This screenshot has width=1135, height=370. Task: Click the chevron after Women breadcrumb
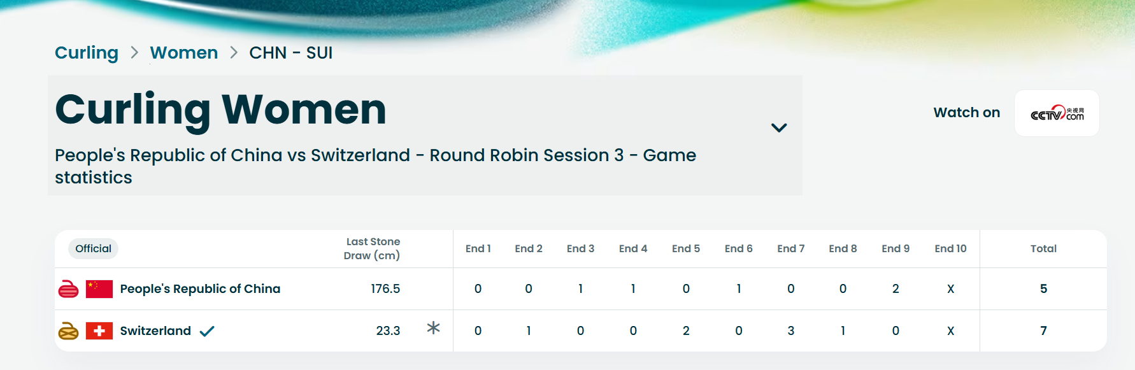point(234,53)
